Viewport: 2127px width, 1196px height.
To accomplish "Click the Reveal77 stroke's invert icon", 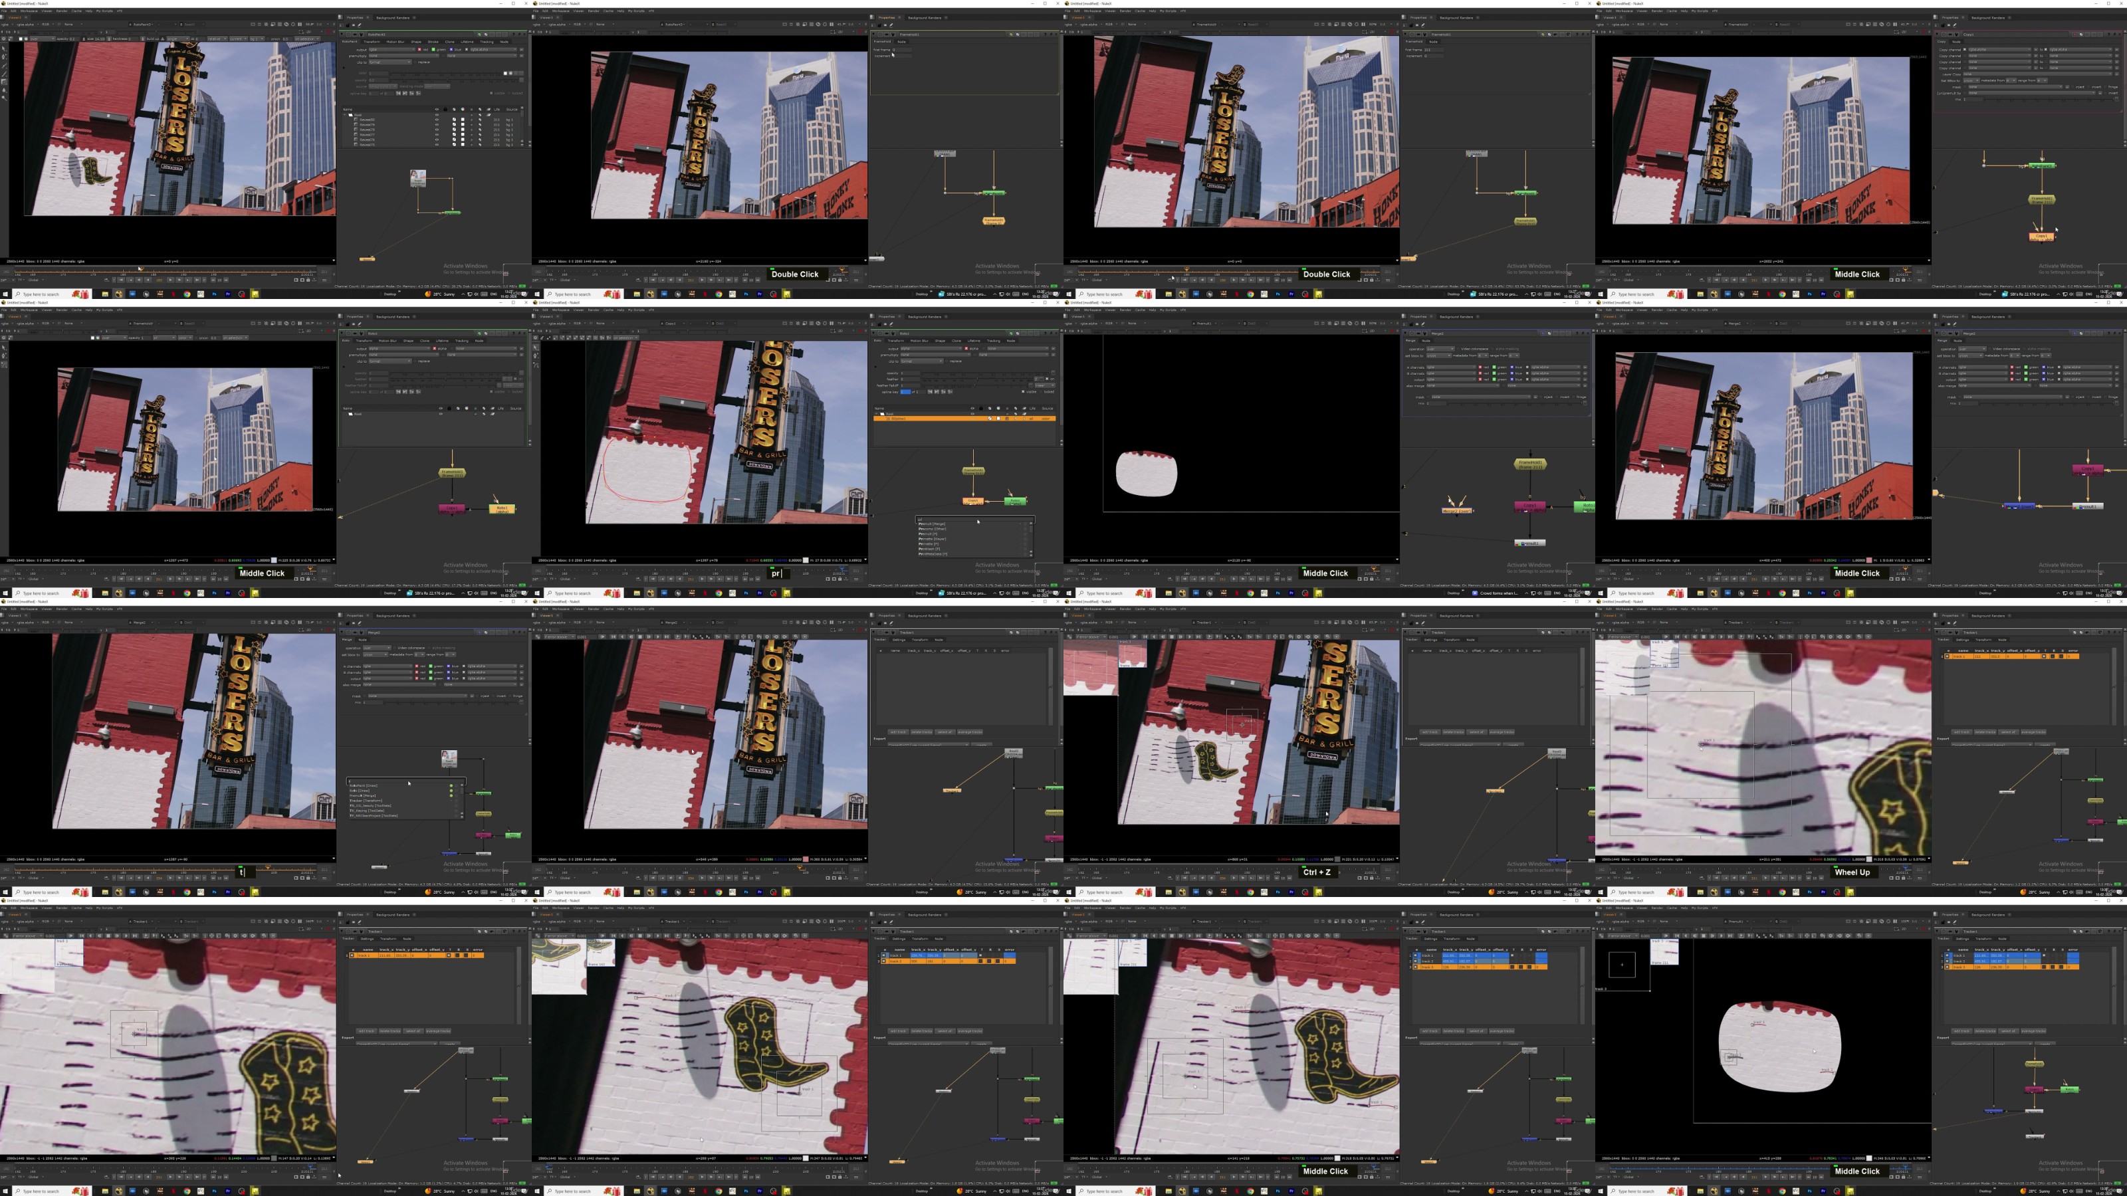I will tap(471, 136).
